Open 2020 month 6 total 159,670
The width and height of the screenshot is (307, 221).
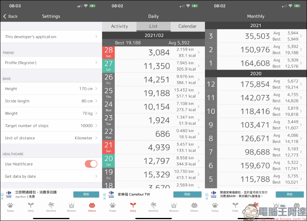256,165
